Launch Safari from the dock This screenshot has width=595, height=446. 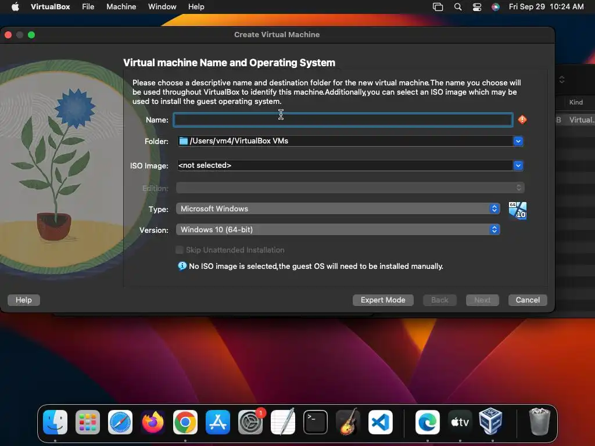point(120,422)
